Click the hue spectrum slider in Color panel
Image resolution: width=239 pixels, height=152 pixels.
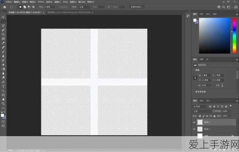[235, 36]
